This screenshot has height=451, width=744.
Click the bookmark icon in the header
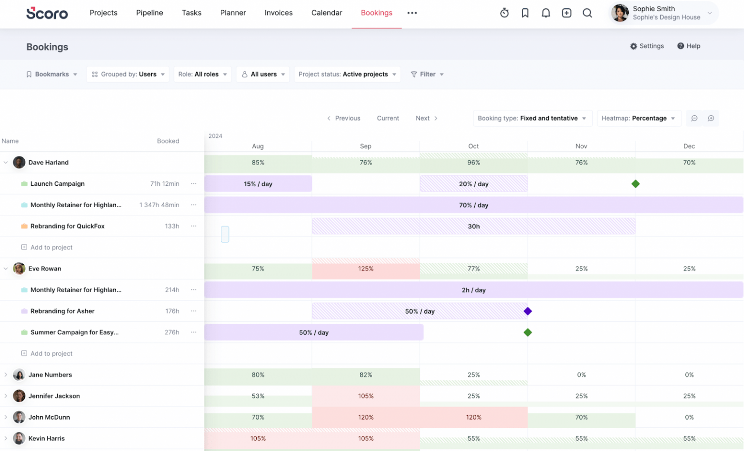[x=525, y=13]
